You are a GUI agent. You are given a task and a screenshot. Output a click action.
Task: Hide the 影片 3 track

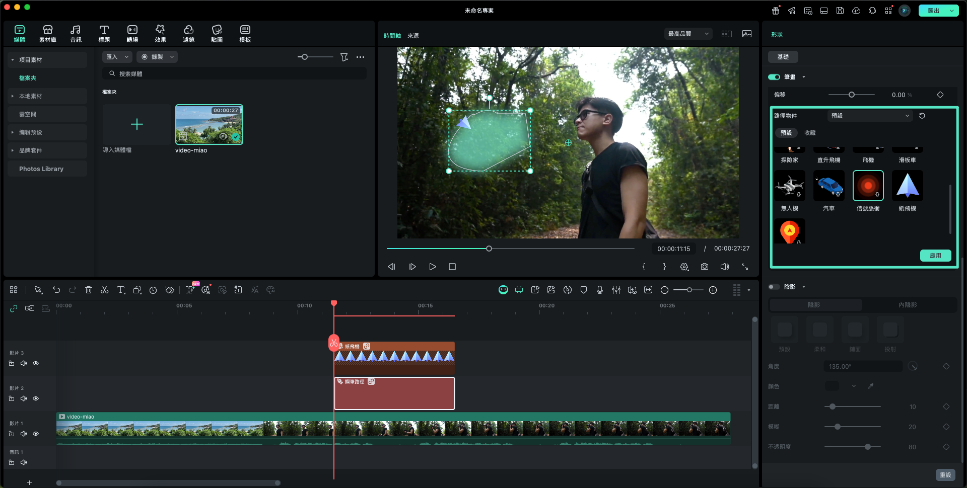(36, 363)
